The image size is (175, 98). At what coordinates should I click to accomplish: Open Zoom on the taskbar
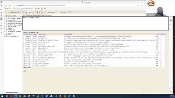pyautogui.click(x=47, y=96)
